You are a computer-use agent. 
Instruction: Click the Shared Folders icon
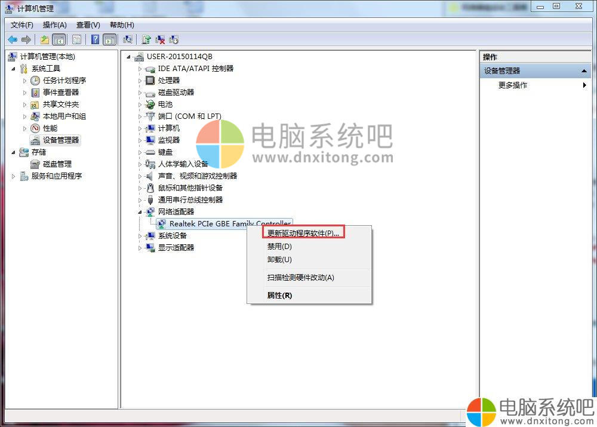pyautogui.click(x=35, y=105)
